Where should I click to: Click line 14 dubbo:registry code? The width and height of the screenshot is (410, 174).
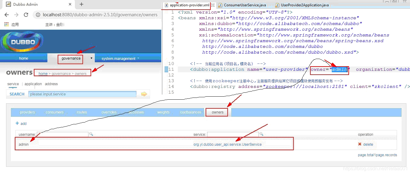tap(300, 87)
